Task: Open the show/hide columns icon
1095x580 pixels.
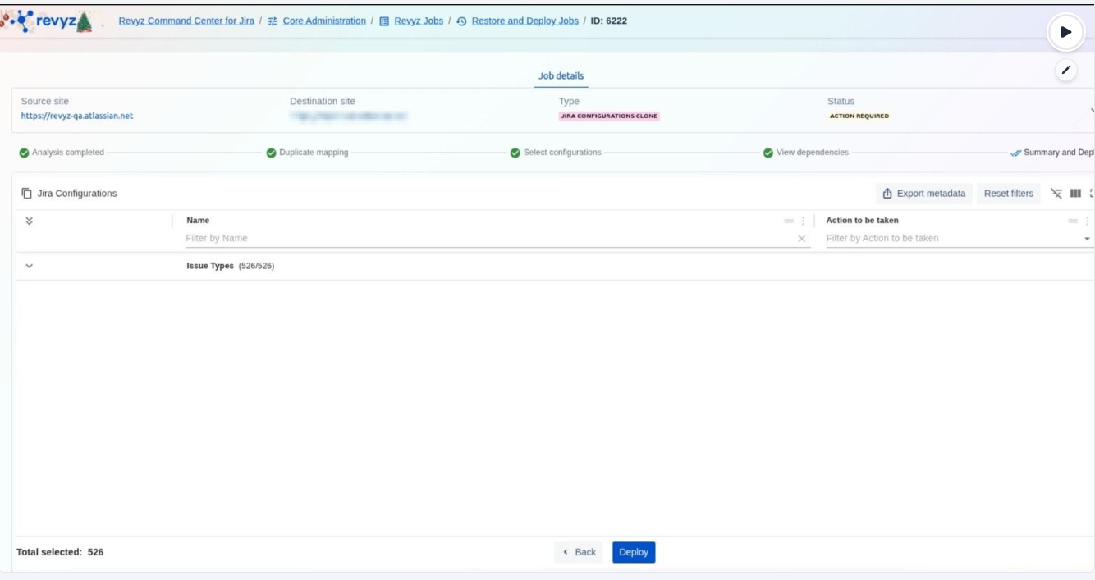Action: click(1075, 194)
